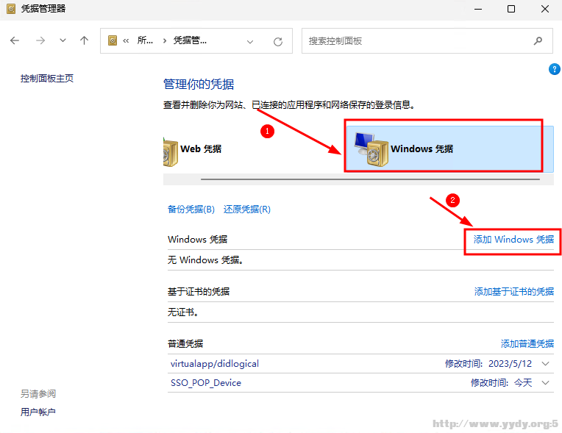
Task: Click the 基于证书的凭据 section header
Action: pos(199,292)
